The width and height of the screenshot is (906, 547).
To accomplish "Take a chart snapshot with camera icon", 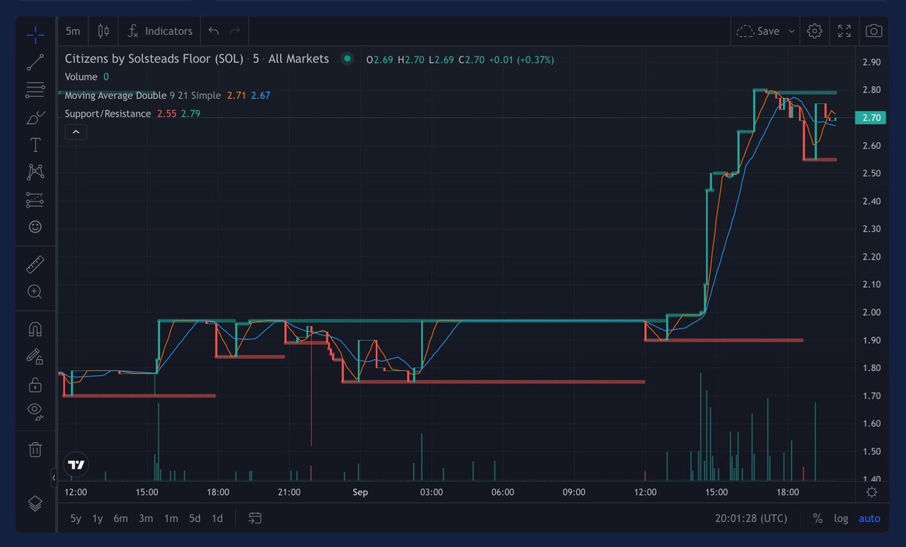I will pyautogui.click(x=874, y=31).
